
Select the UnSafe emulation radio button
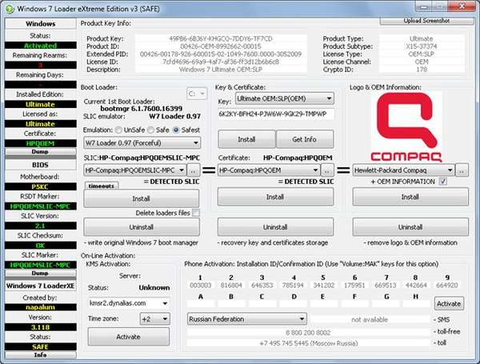tap(118, 130)
